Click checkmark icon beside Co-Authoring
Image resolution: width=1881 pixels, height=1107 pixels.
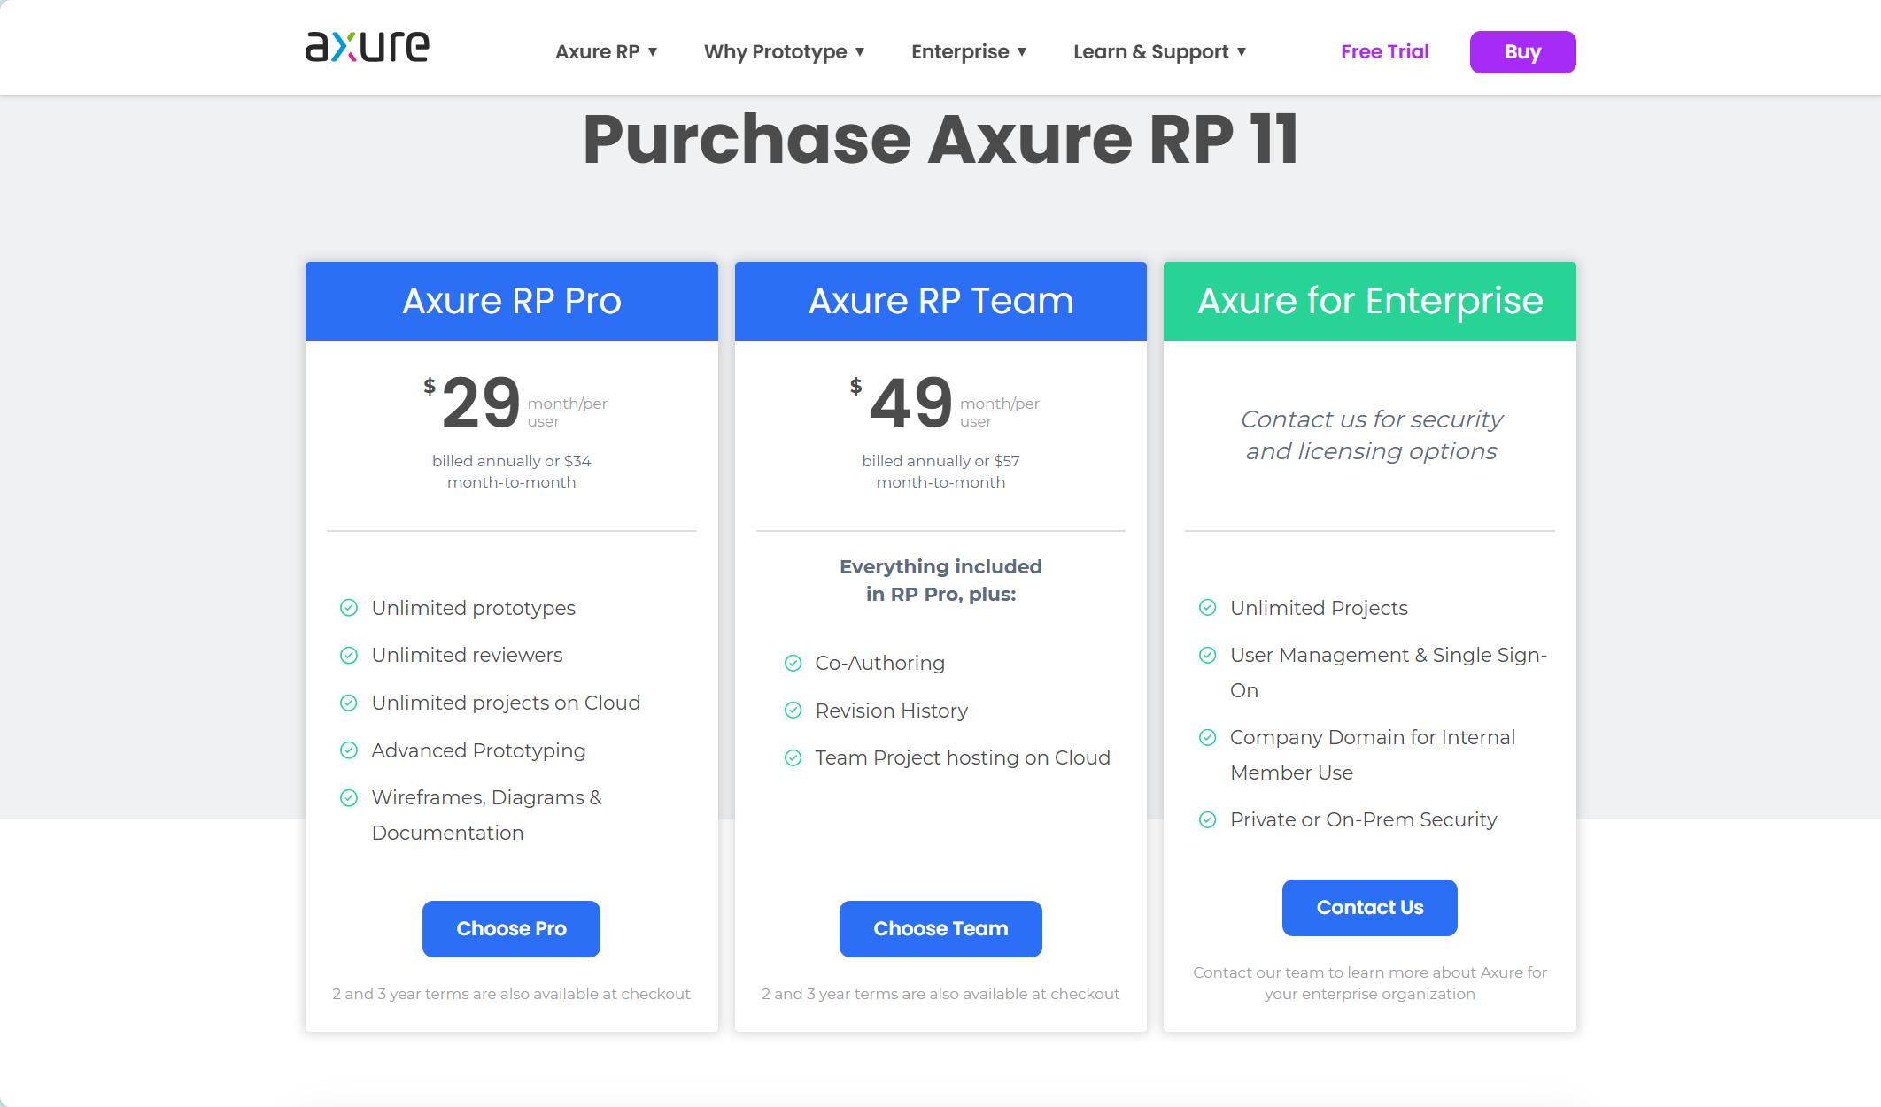pyautogui.click(x=793, y=664)
